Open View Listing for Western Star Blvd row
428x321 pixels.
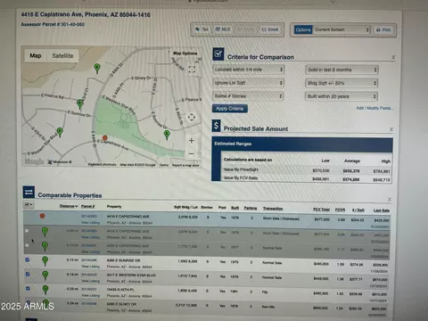(x=90, y=281)
